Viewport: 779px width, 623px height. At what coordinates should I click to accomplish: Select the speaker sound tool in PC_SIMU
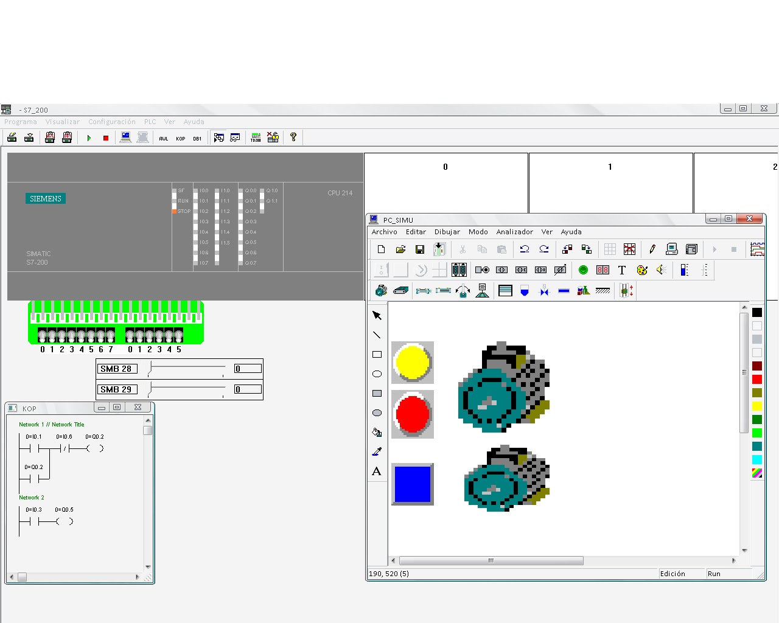point(662,270)
